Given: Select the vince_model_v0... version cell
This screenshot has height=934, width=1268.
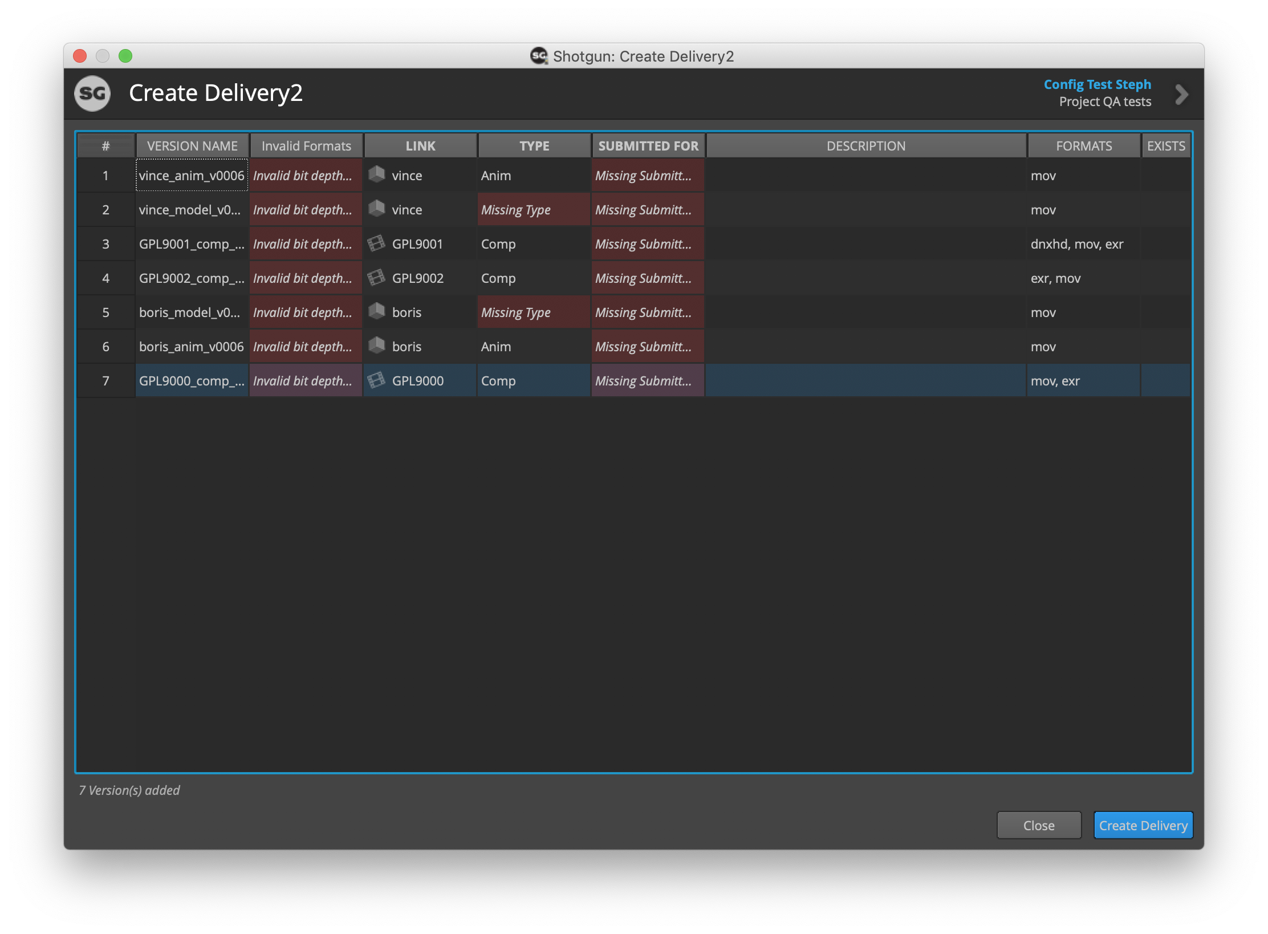Looking at the screenshot, I should 192,209.
